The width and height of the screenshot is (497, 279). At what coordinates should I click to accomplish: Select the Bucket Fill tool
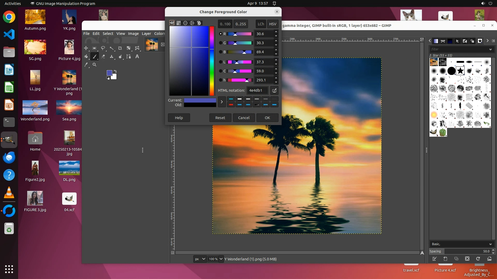click(86, 57)
